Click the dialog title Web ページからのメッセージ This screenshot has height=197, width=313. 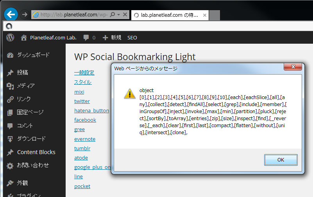146,69
